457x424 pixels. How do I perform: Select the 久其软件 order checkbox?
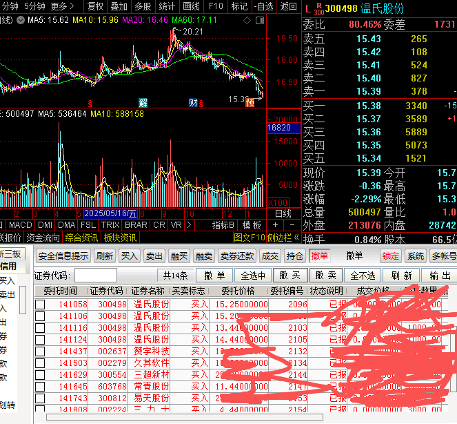pos(40,363)
